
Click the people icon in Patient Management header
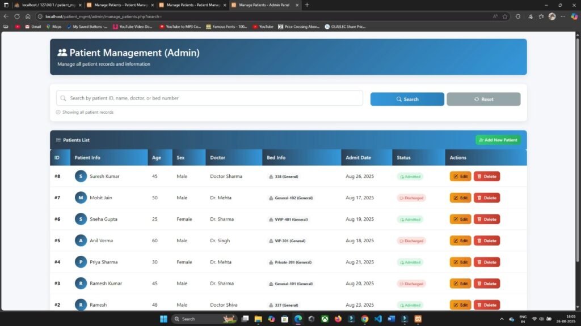coord(62,52)
